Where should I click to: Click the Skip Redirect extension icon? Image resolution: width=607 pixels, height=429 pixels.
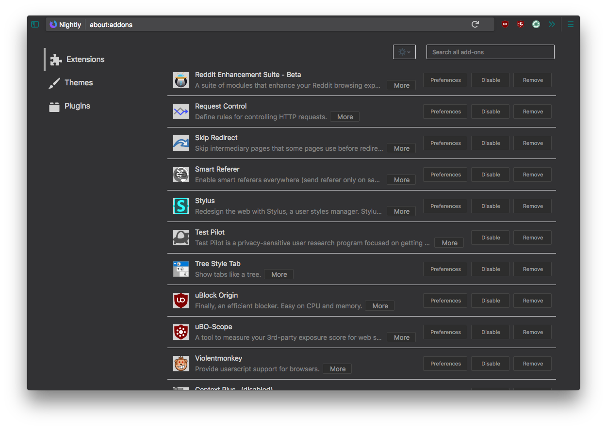tap(181, 143)
